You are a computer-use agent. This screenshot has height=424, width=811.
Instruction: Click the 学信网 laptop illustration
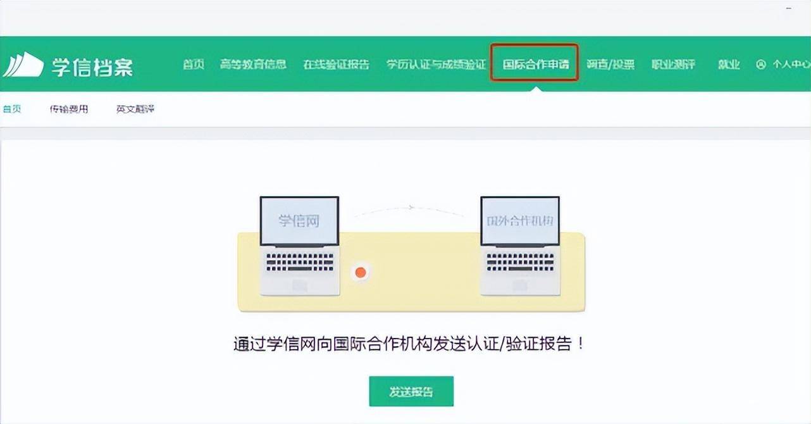(300, 246)
